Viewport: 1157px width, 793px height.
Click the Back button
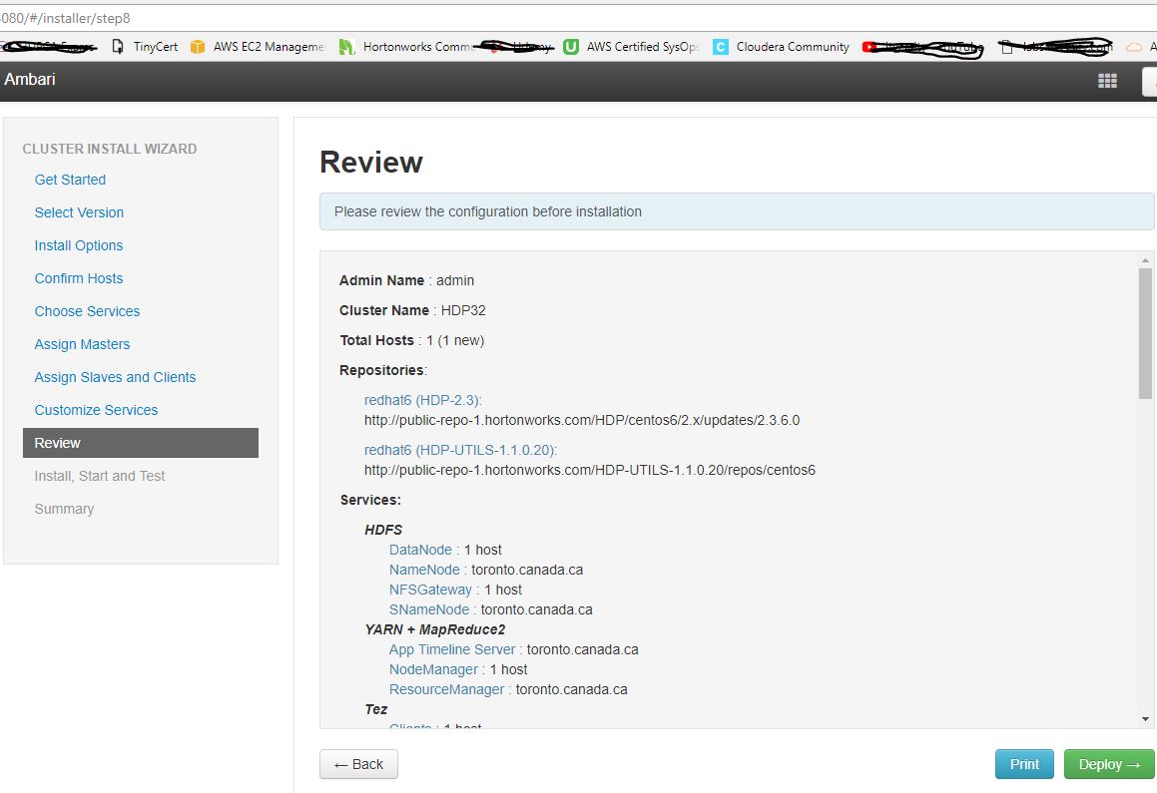pyautogui.click(x=358, y=763)
